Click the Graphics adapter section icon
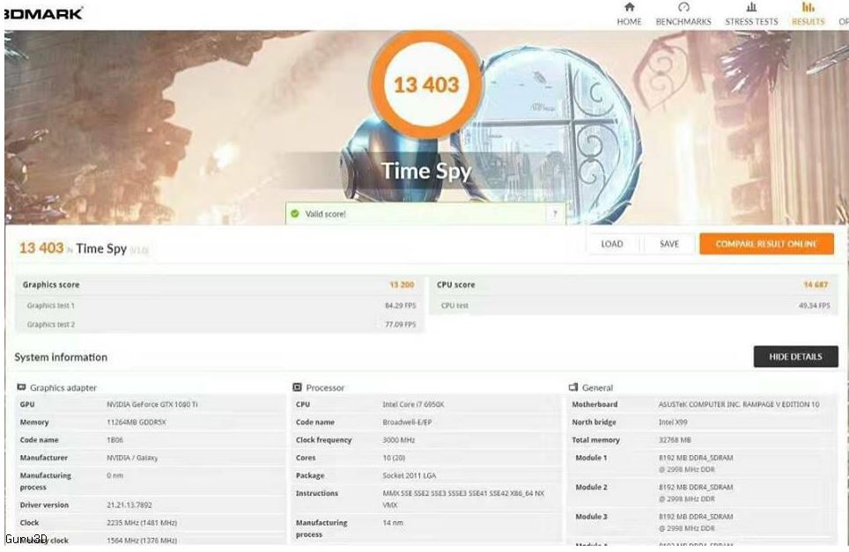The height and width of the screenshot is (552, 849). [x=21, y=387]
